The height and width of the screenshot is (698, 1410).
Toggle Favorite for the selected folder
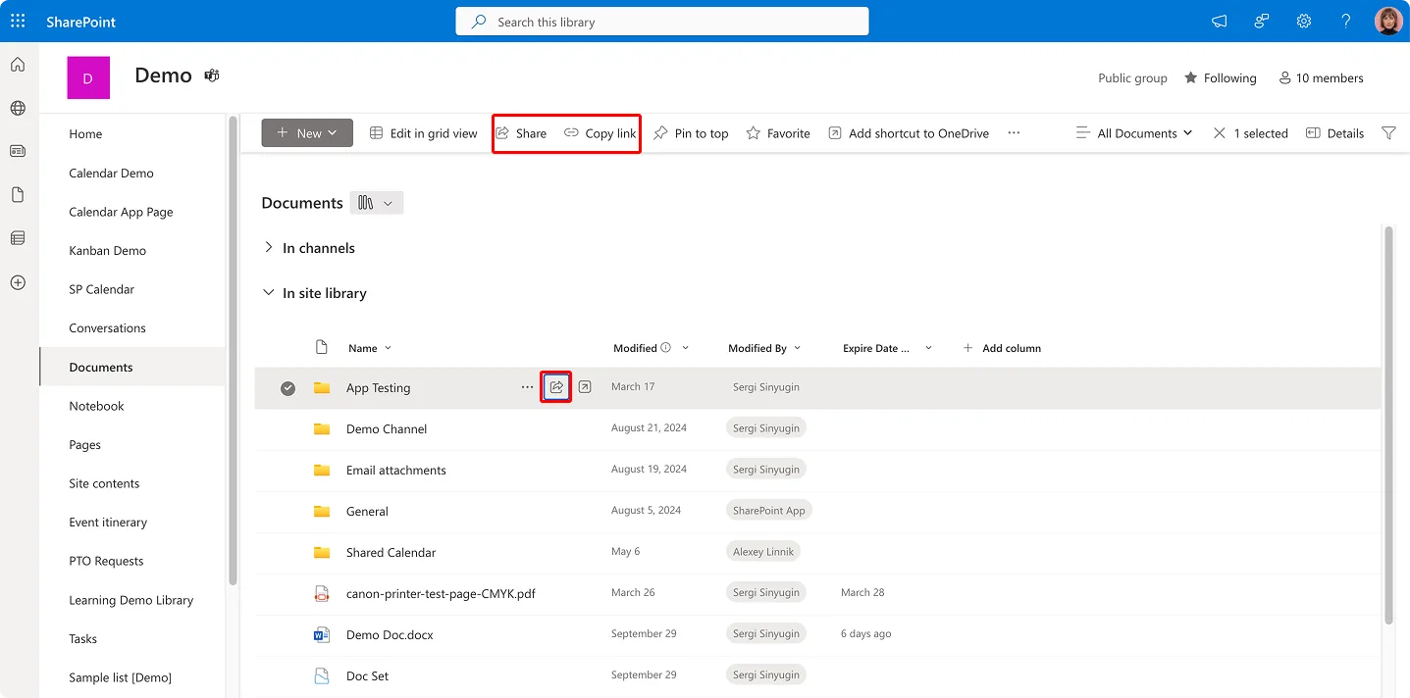coord(777,132)
